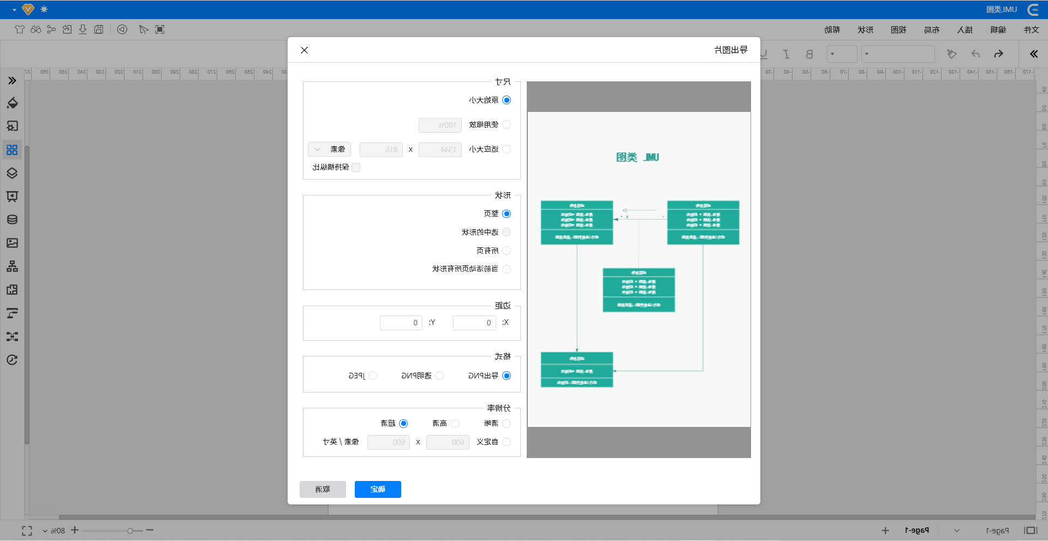Image resolution: width=1048 pixels, height=541 pixels.
Task: Open the 像素 unit dropdown
Action: point(330,149)
